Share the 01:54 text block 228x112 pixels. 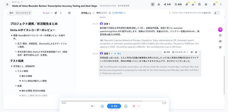(167, 52)
